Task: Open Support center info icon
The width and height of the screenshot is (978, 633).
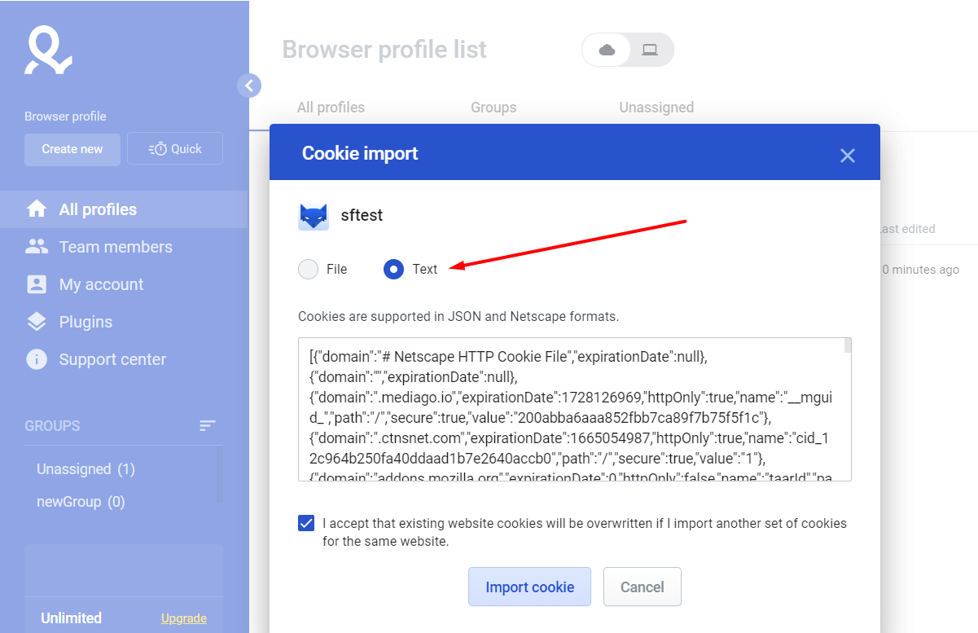Action: (37, 359)
